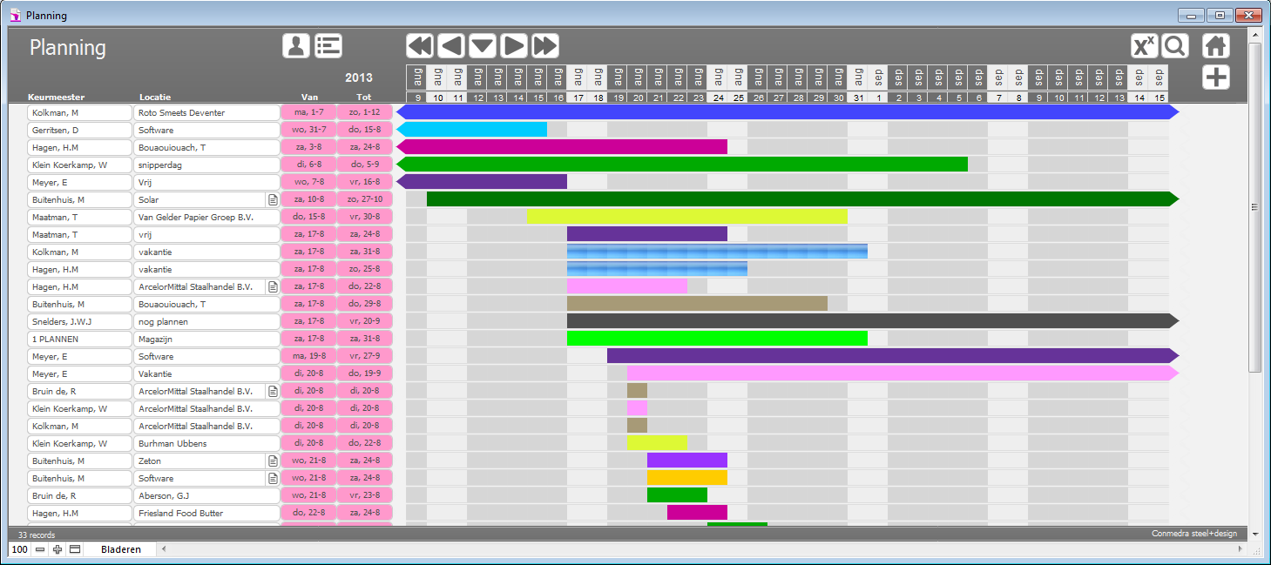
Task: Zoom out with the bottom minus button
Action: pos(40,549)
